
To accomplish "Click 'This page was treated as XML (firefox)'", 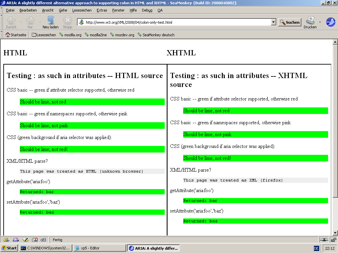I will tap(233, 180).
